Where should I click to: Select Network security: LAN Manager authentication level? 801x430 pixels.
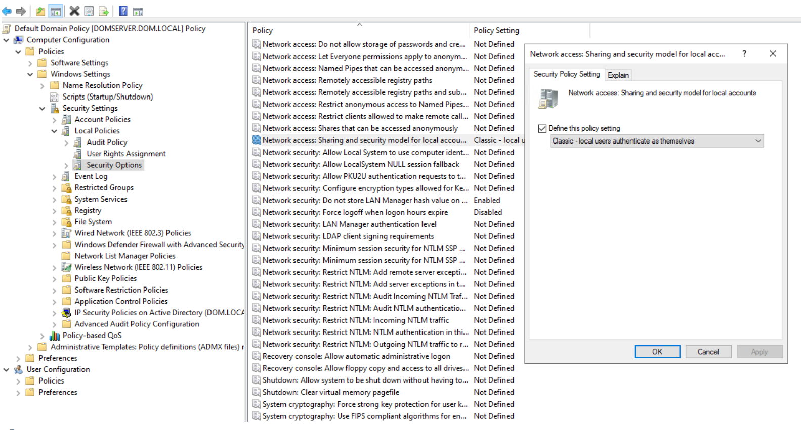tap(349, 224)
